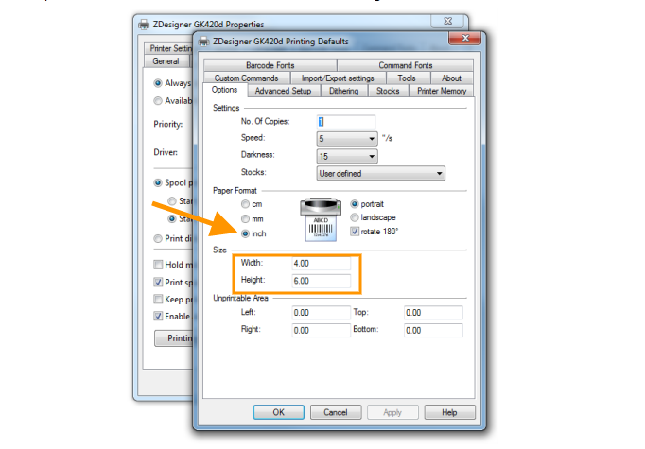Switch to Command Fonts tab
Image resolution: width=645 pixels, height=449 pixels.
(x=405, y=65)
